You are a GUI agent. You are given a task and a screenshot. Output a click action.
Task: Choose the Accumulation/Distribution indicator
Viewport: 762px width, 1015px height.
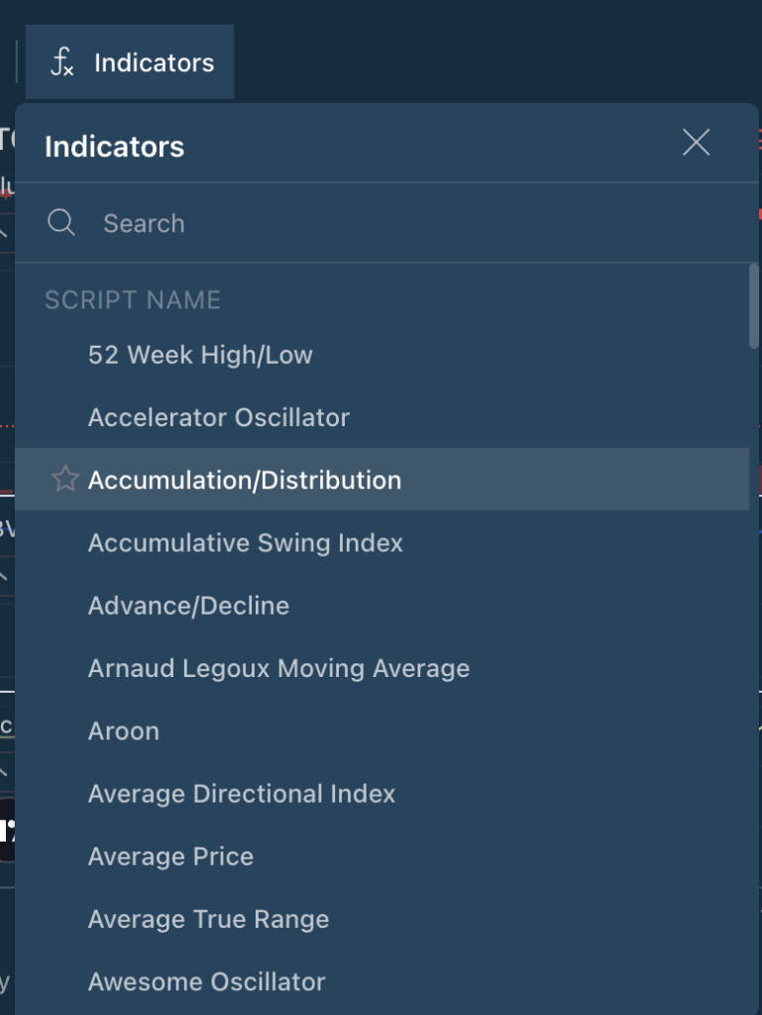pyautogui.click(x=245, y=480)
